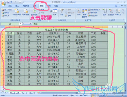This screenshot has width=127, height=97.
Task: Open the Undo history dropdown arrow
Action: [x=13, y=2]
